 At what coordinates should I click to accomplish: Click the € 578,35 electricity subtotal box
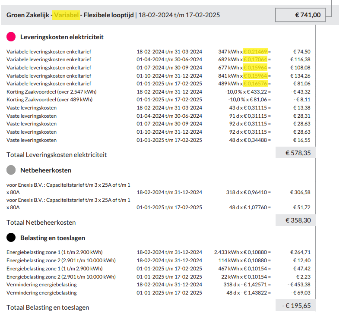click(x=296, y=153)
